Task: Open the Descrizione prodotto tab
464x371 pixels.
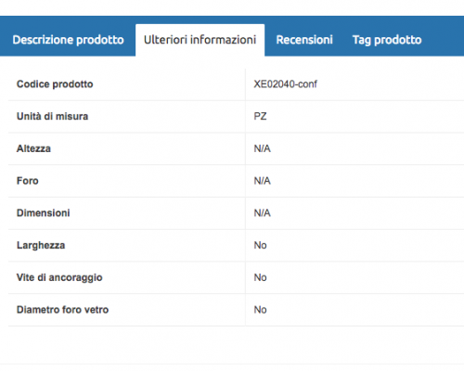Action: [68, 40]
